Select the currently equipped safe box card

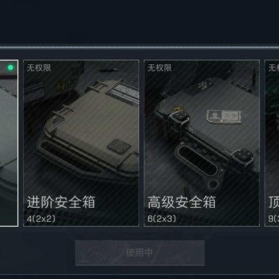pyautogui.click(x=9, y=143)
